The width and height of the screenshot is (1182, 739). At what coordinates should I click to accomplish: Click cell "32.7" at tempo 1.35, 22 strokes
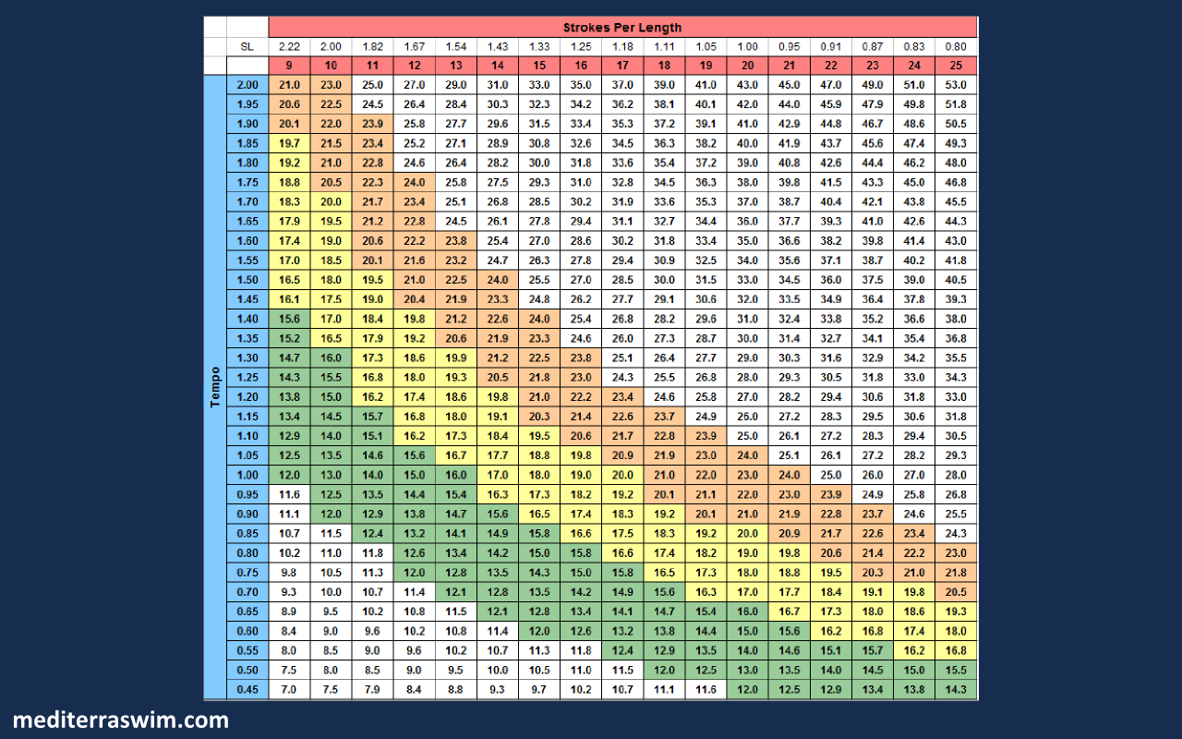point(831,338)
